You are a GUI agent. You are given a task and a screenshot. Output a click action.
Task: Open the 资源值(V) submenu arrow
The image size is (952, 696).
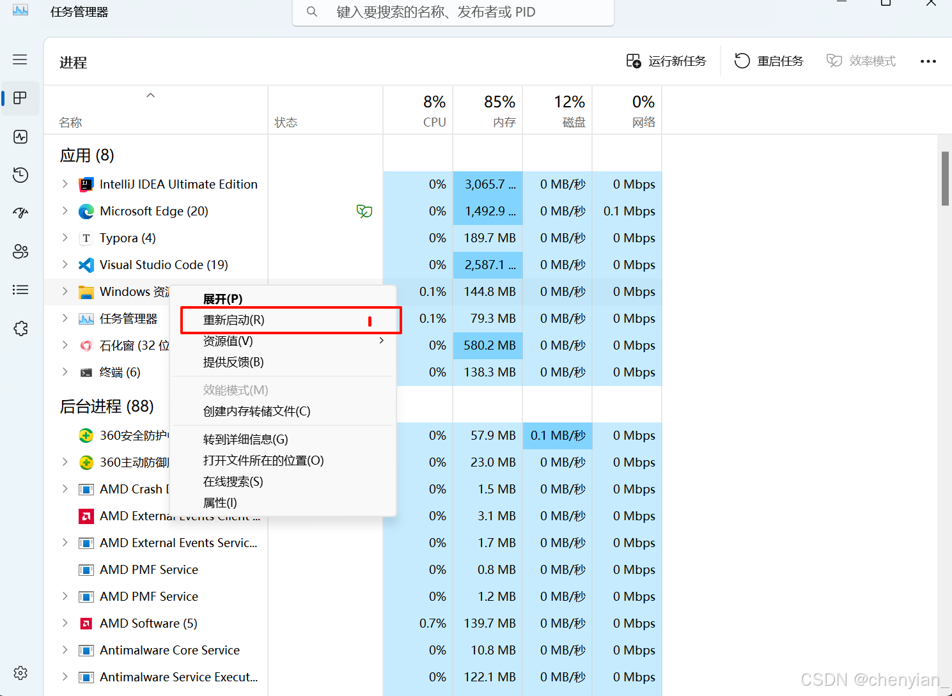(x=382, y=341)
